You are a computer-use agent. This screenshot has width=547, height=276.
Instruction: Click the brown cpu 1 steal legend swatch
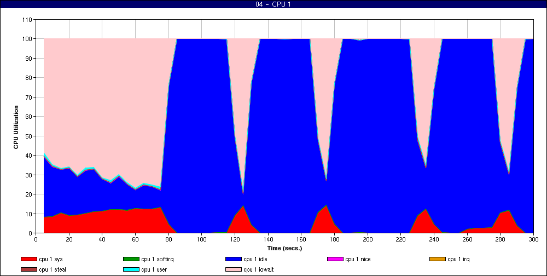click(x=28, y=270)
